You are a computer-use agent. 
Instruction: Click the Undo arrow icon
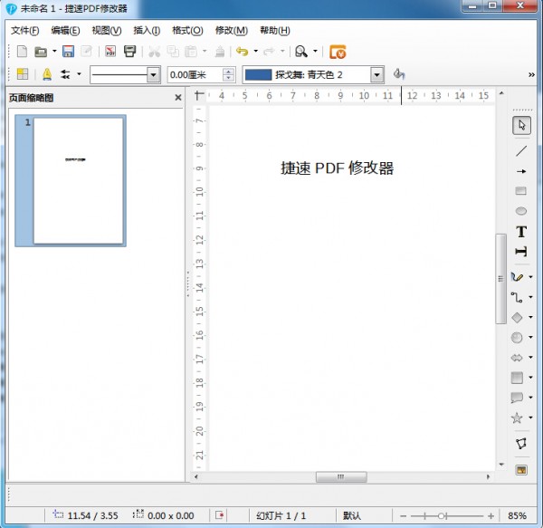coord(242,52)
